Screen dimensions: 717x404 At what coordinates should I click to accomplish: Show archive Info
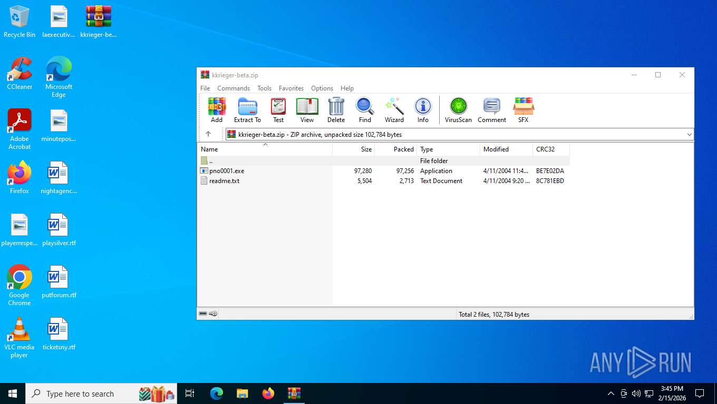click(x=423, y=110)
